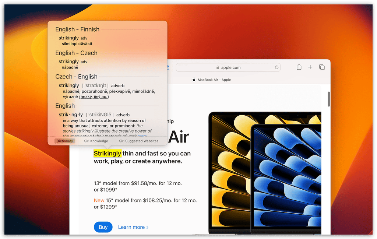Click the English - Finnish dictionary heading

tap(77, 29)
